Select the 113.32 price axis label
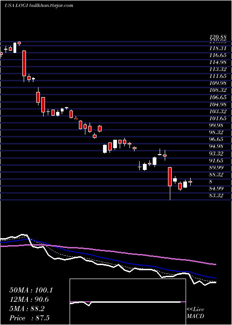 point(218,69)
